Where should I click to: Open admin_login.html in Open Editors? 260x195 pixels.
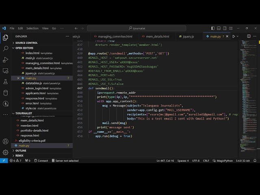[42, 88]
